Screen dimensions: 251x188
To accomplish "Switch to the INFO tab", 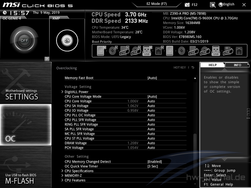I will point(237,65).
